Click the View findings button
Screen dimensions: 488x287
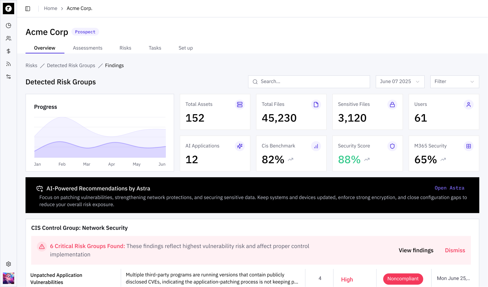click(416, 250)
